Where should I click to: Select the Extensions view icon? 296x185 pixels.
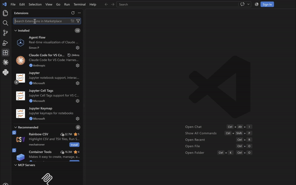pos(6,53)
